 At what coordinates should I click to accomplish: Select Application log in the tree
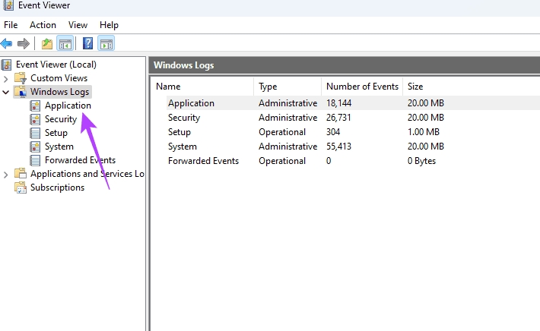pyautogui.click(x=67, y=106)
